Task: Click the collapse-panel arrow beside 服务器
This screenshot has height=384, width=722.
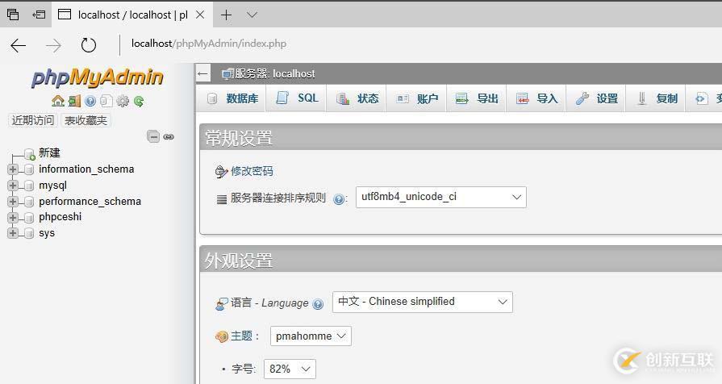Action: point(203,73)
